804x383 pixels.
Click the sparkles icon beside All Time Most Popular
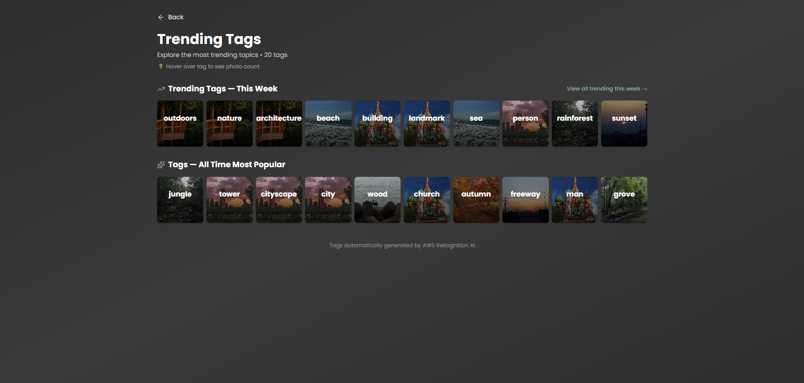(160, 165)
